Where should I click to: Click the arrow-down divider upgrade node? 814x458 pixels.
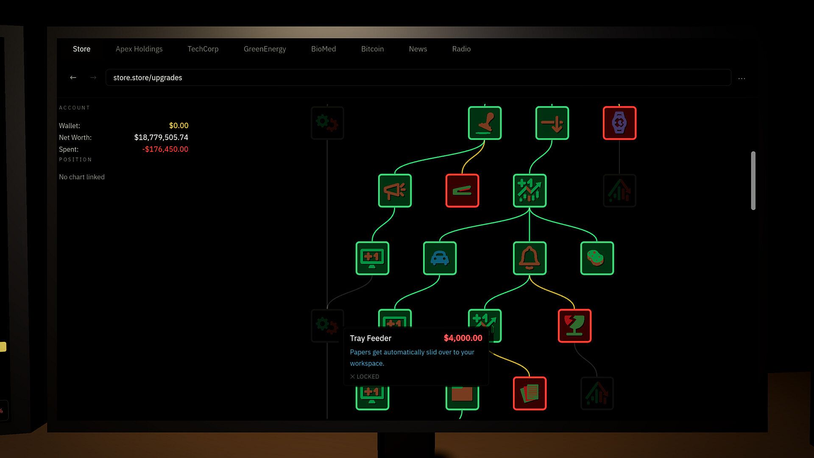click(552, 123)
